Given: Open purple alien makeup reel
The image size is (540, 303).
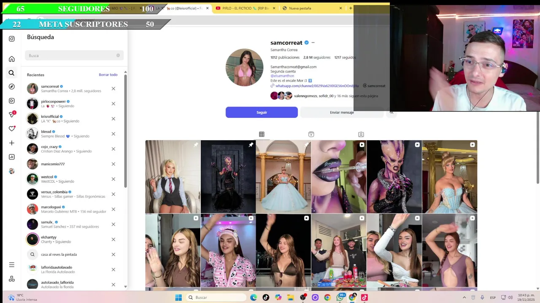Looking at the screenshot, I should click(x=394, y=177).
